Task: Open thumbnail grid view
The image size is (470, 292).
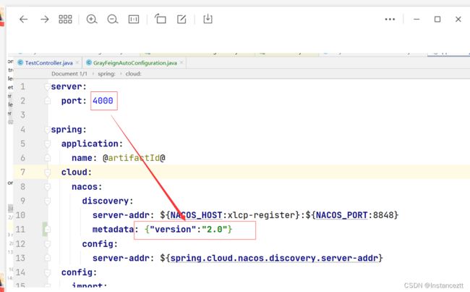Action: coord(65,20)
